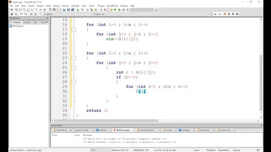This screenshot has height=152, width=271.
Task: Click the editor vertical scrollbar
Action: (261, 83)
